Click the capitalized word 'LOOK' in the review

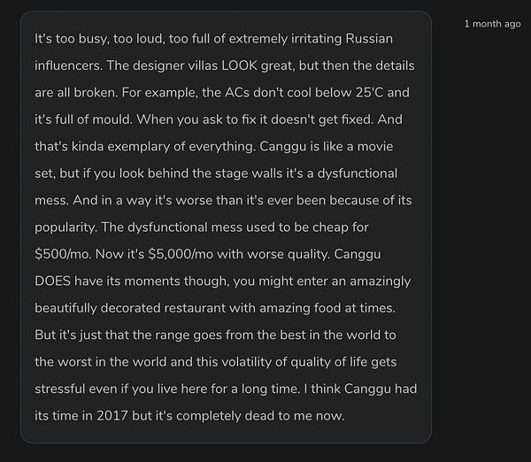click(x=240, y=65)
